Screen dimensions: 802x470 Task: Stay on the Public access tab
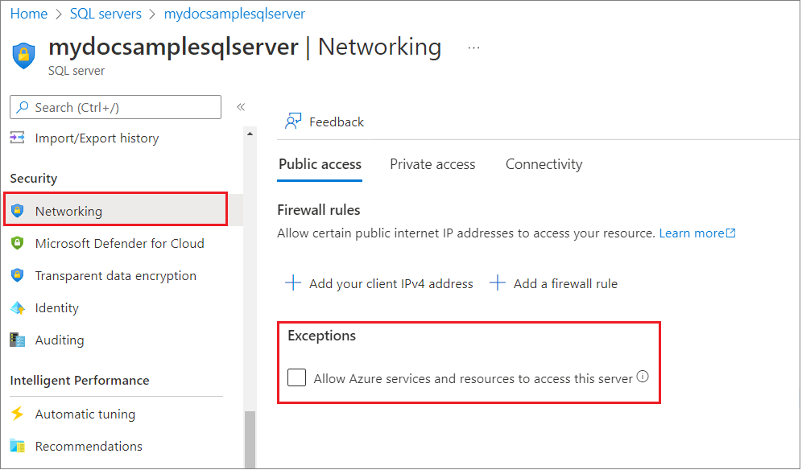click(x=320, y=163)
